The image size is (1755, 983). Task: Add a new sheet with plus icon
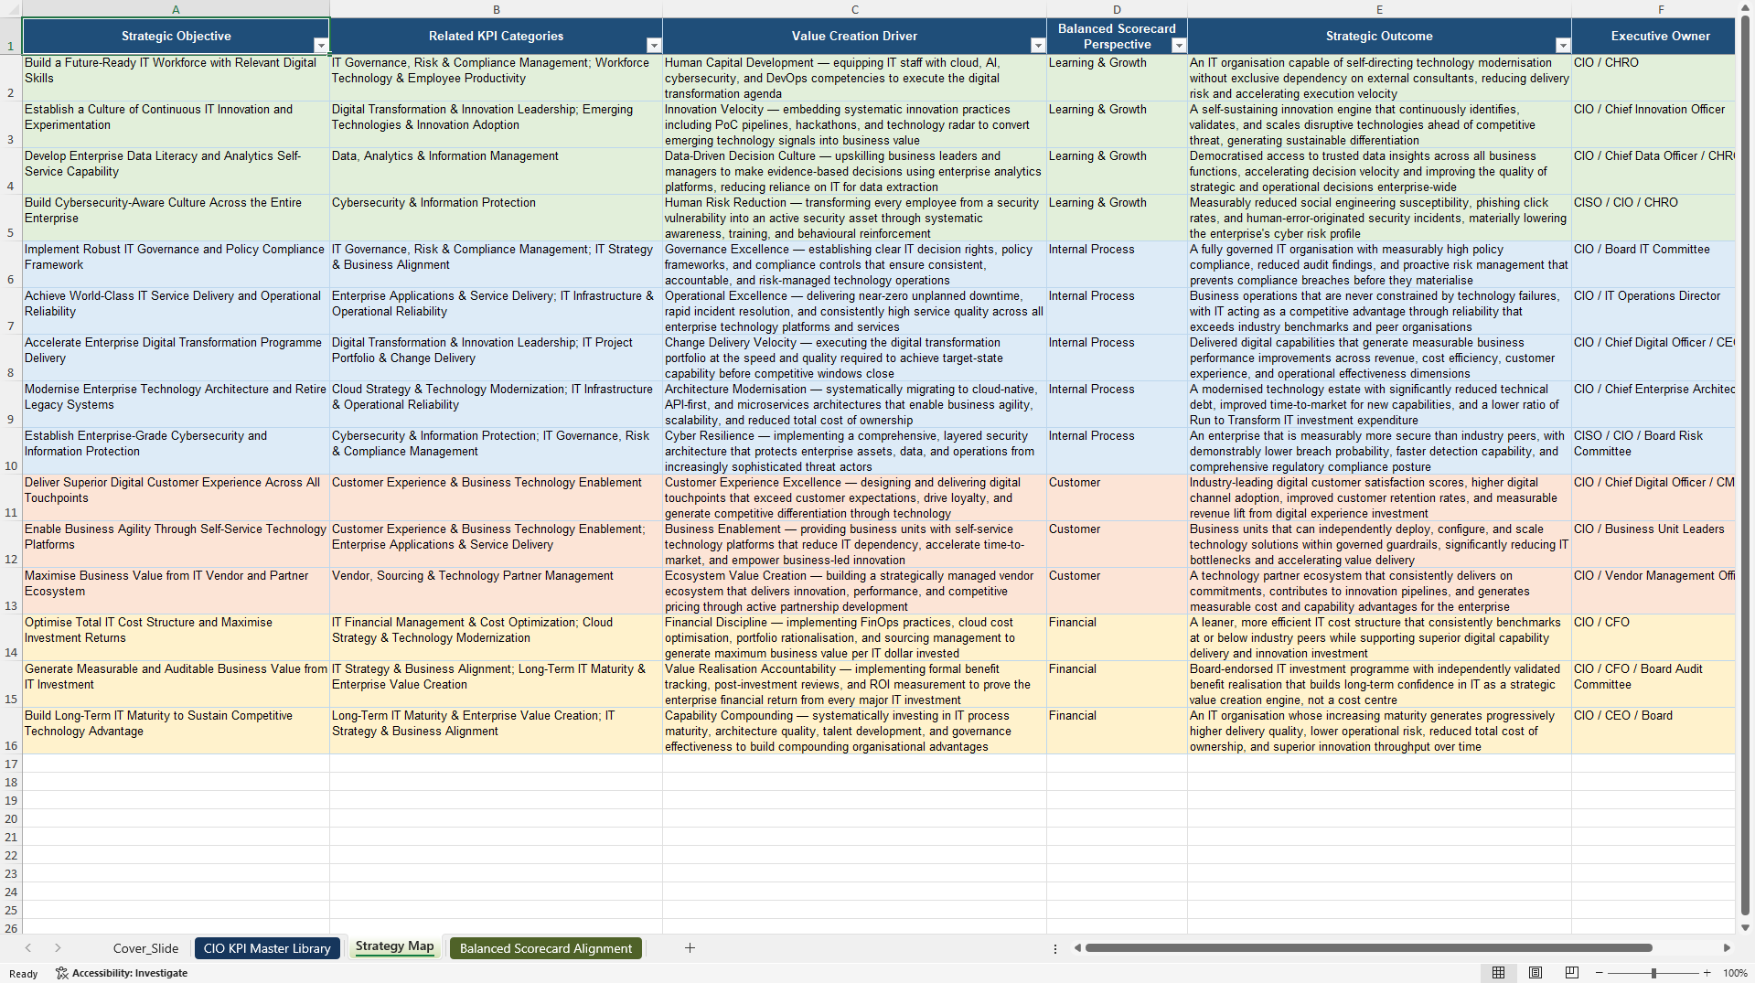coord(690,948)
